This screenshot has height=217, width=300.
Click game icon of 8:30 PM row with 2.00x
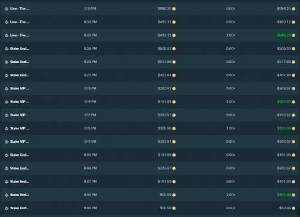tap(7, 35)
